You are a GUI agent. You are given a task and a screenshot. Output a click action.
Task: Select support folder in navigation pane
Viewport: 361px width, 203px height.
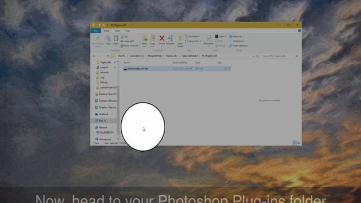point(104,68)
